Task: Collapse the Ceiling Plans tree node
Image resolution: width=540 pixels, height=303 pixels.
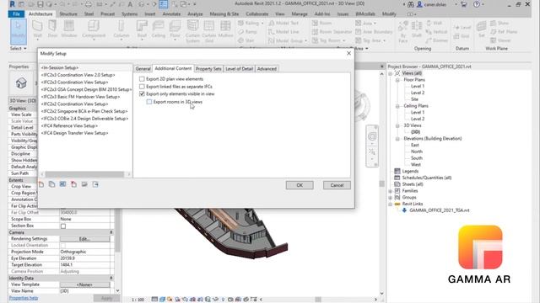Action: [397, 106]
